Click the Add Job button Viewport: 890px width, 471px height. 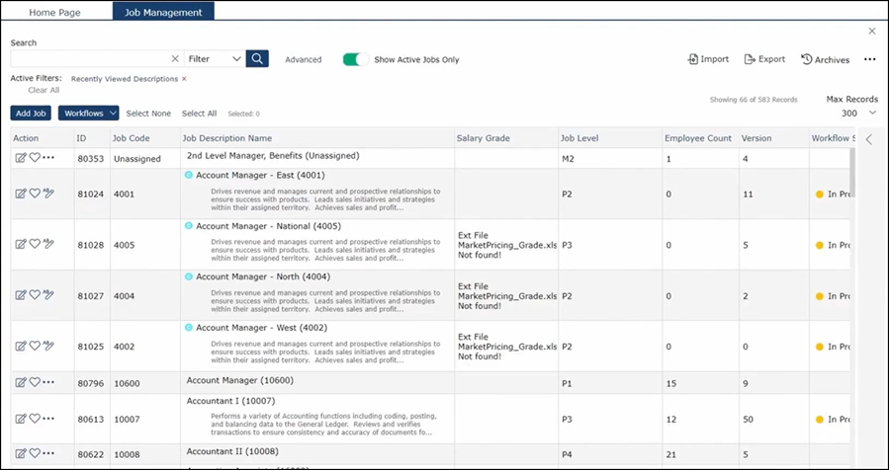(x=32, y=114)
